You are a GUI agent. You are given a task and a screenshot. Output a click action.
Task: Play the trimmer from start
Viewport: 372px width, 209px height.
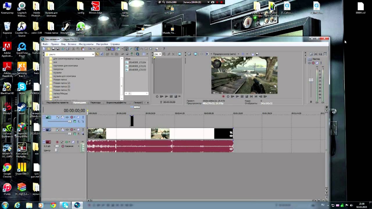[162, 96]
